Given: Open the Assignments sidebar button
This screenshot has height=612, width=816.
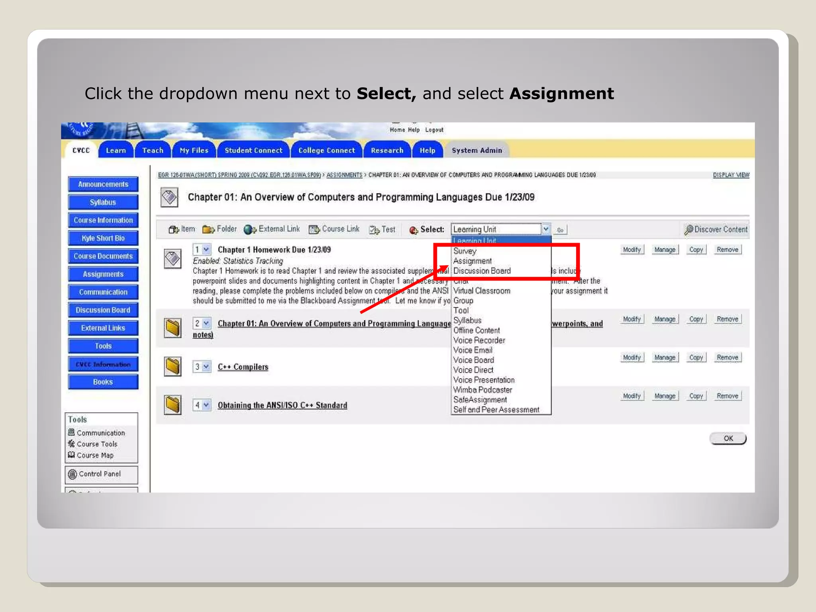Looking at the screenshot, I should [x=103, y=274].
